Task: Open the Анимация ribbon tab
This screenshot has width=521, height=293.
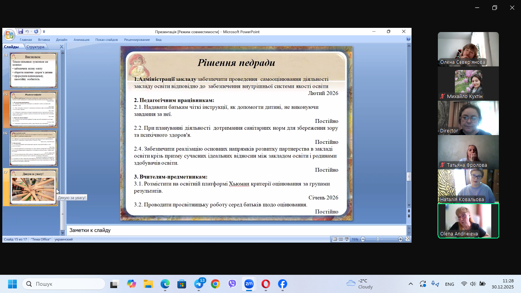Action: pyautogui.click(x=81, y=40)
